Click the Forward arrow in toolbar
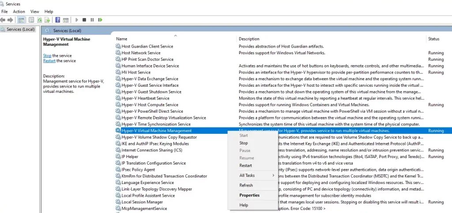This screenshot has height=213, width=452. click(10, 20)
